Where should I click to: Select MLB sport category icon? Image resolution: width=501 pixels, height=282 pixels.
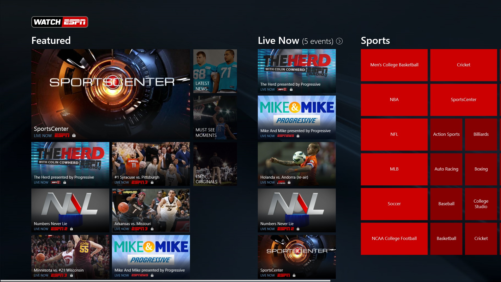click(394, 169)
